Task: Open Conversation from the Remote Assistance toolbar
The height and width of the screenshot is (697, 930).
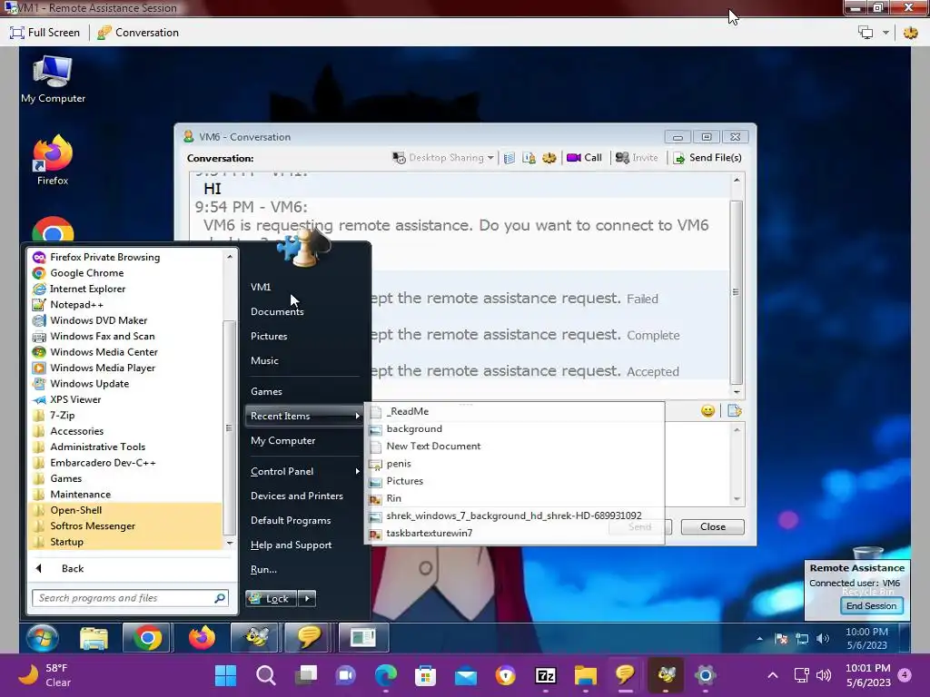Action: 138,33
